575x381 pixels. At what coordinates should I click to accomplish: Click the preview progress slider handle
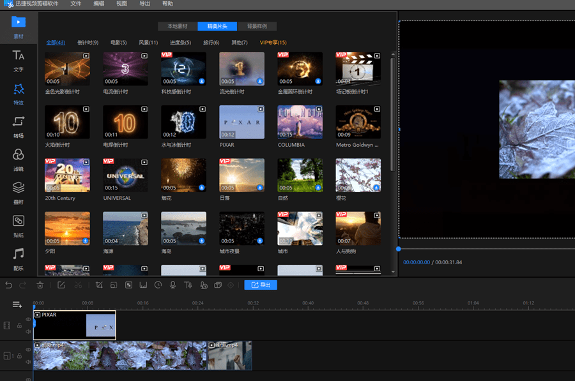tap(399, 249)
